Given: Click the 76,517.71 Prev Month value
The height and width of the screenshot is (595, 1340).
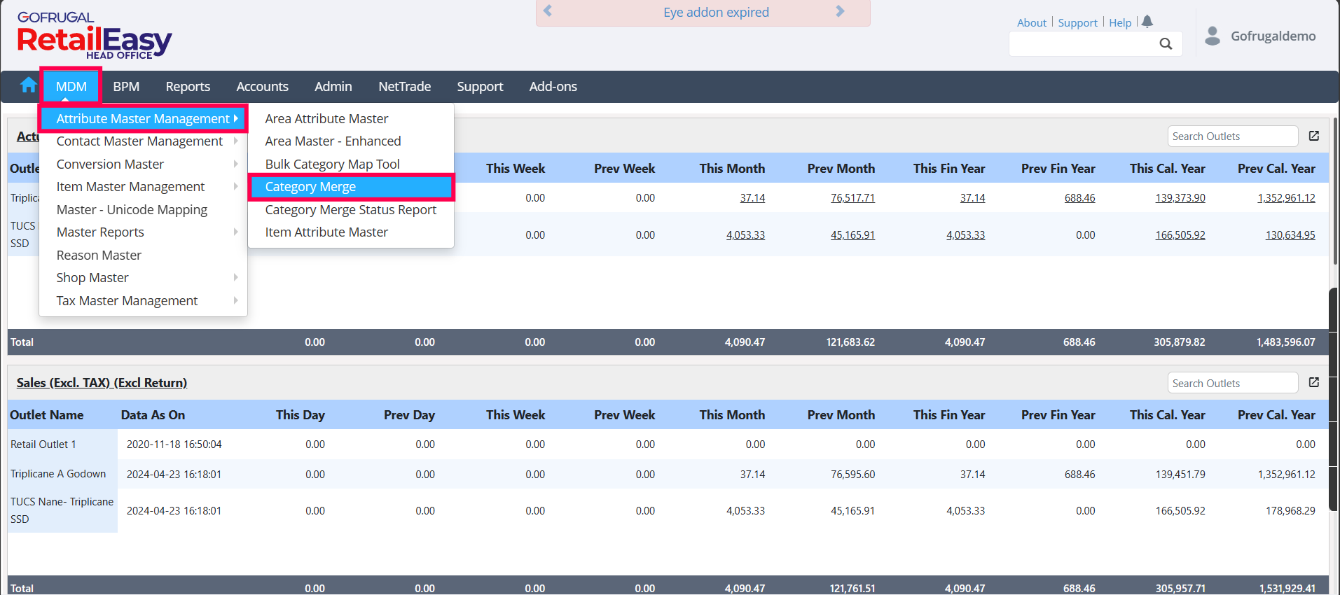Looking at the screenshot, I should (852, 198).
